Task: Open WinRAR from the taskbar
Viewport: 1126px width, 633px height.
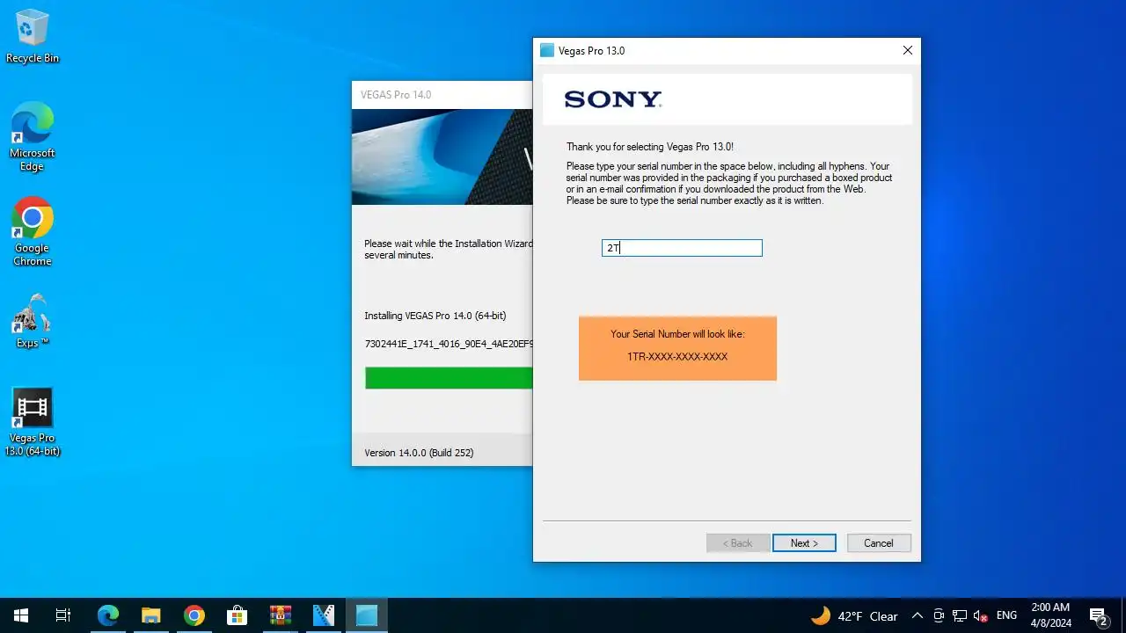Action: point(280,615)
